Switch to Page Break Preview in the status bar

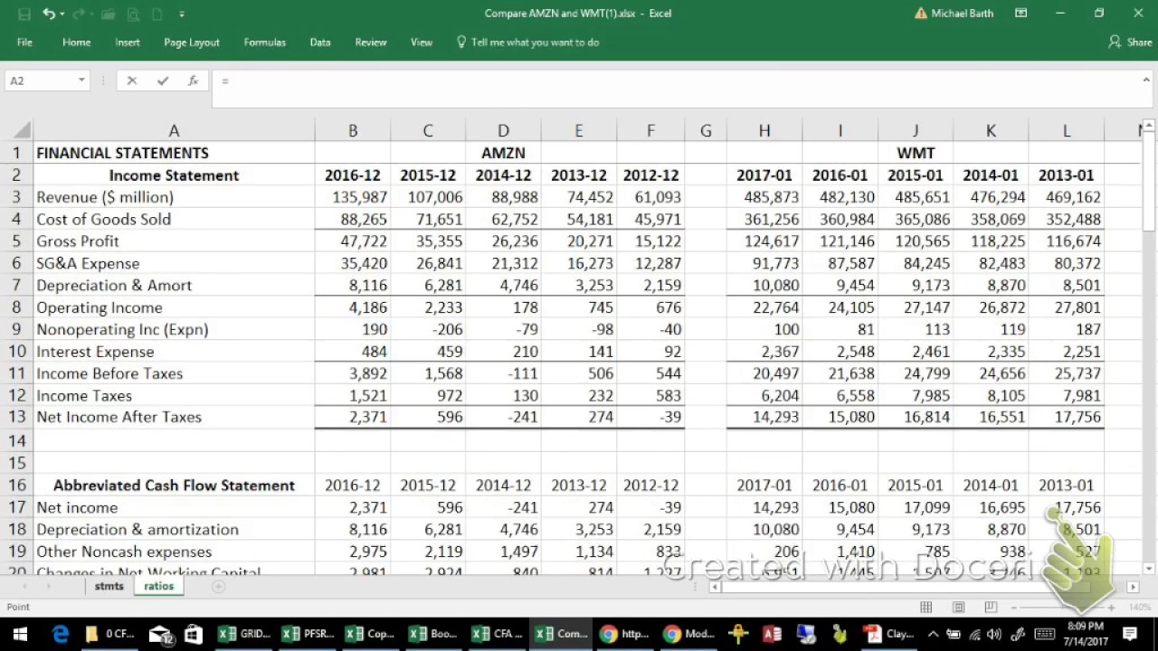click(991, 607)
